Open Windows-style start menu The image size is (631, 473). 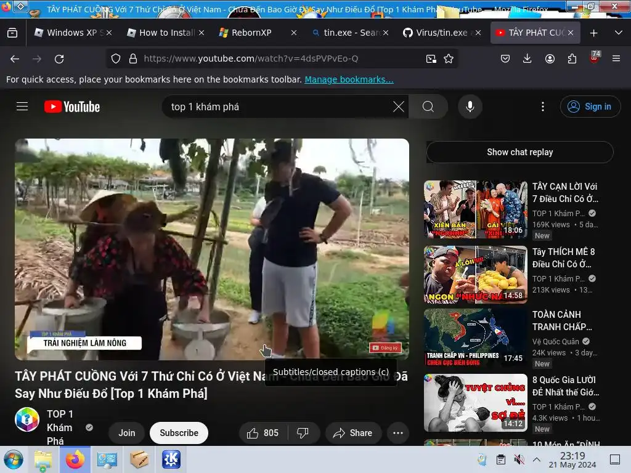[14, 459]
